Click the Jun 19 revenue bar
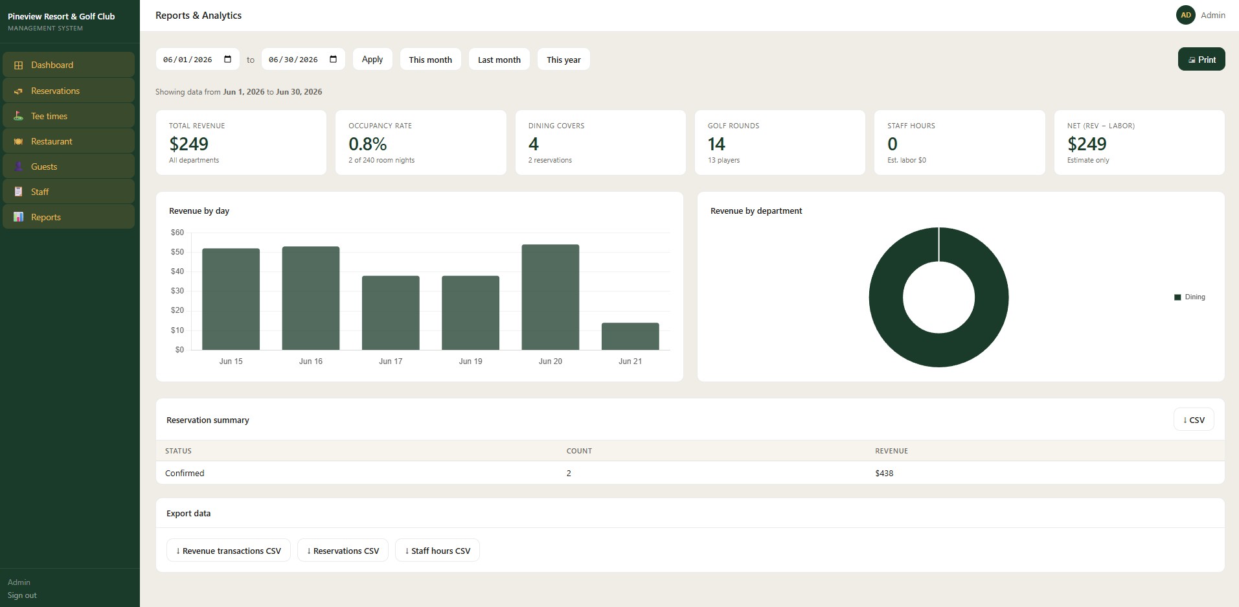 470,313
